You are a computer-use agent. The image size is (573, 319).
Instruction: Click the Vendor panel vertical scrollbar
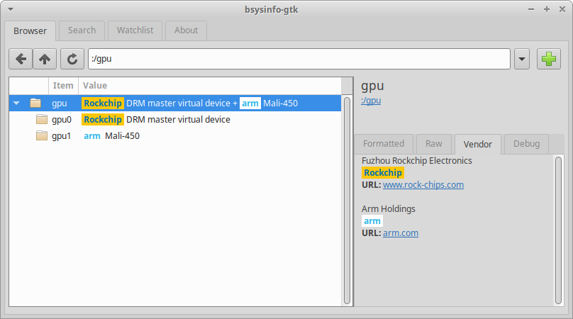(558, 230)
